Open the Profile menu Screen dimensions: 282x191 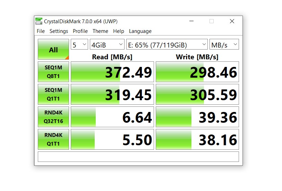coord(80,31)
